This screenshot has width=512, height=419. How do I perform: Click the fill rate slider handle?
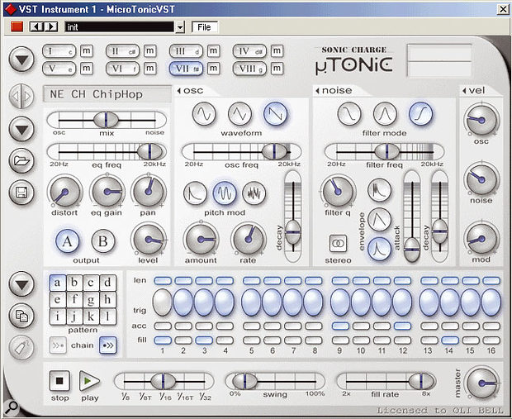pyautogui.click(x=421, y=382)
